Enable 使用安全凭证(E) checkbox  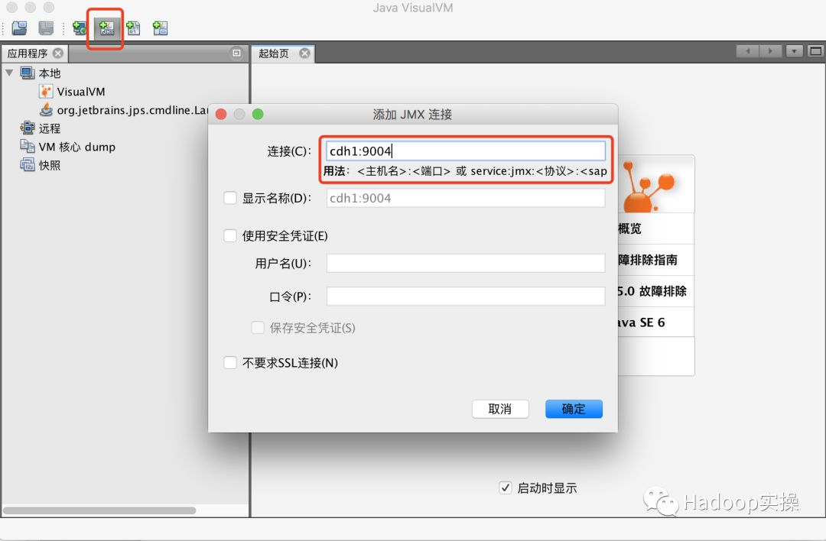point(230,235)
